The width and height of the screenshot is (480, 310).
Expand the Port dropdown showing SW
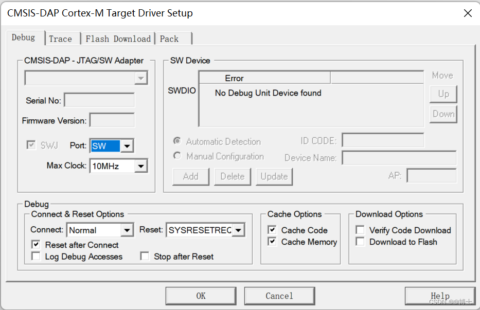(x=112, y=146)
